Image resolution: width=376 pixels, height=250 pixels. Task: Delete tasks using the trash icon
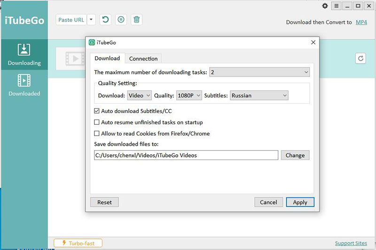(136, 19)
